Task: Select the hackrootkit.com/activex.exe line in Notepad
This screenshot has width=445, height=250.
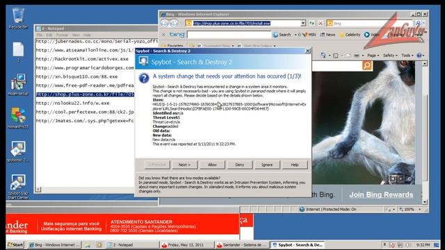Action: tap(82, 59)
